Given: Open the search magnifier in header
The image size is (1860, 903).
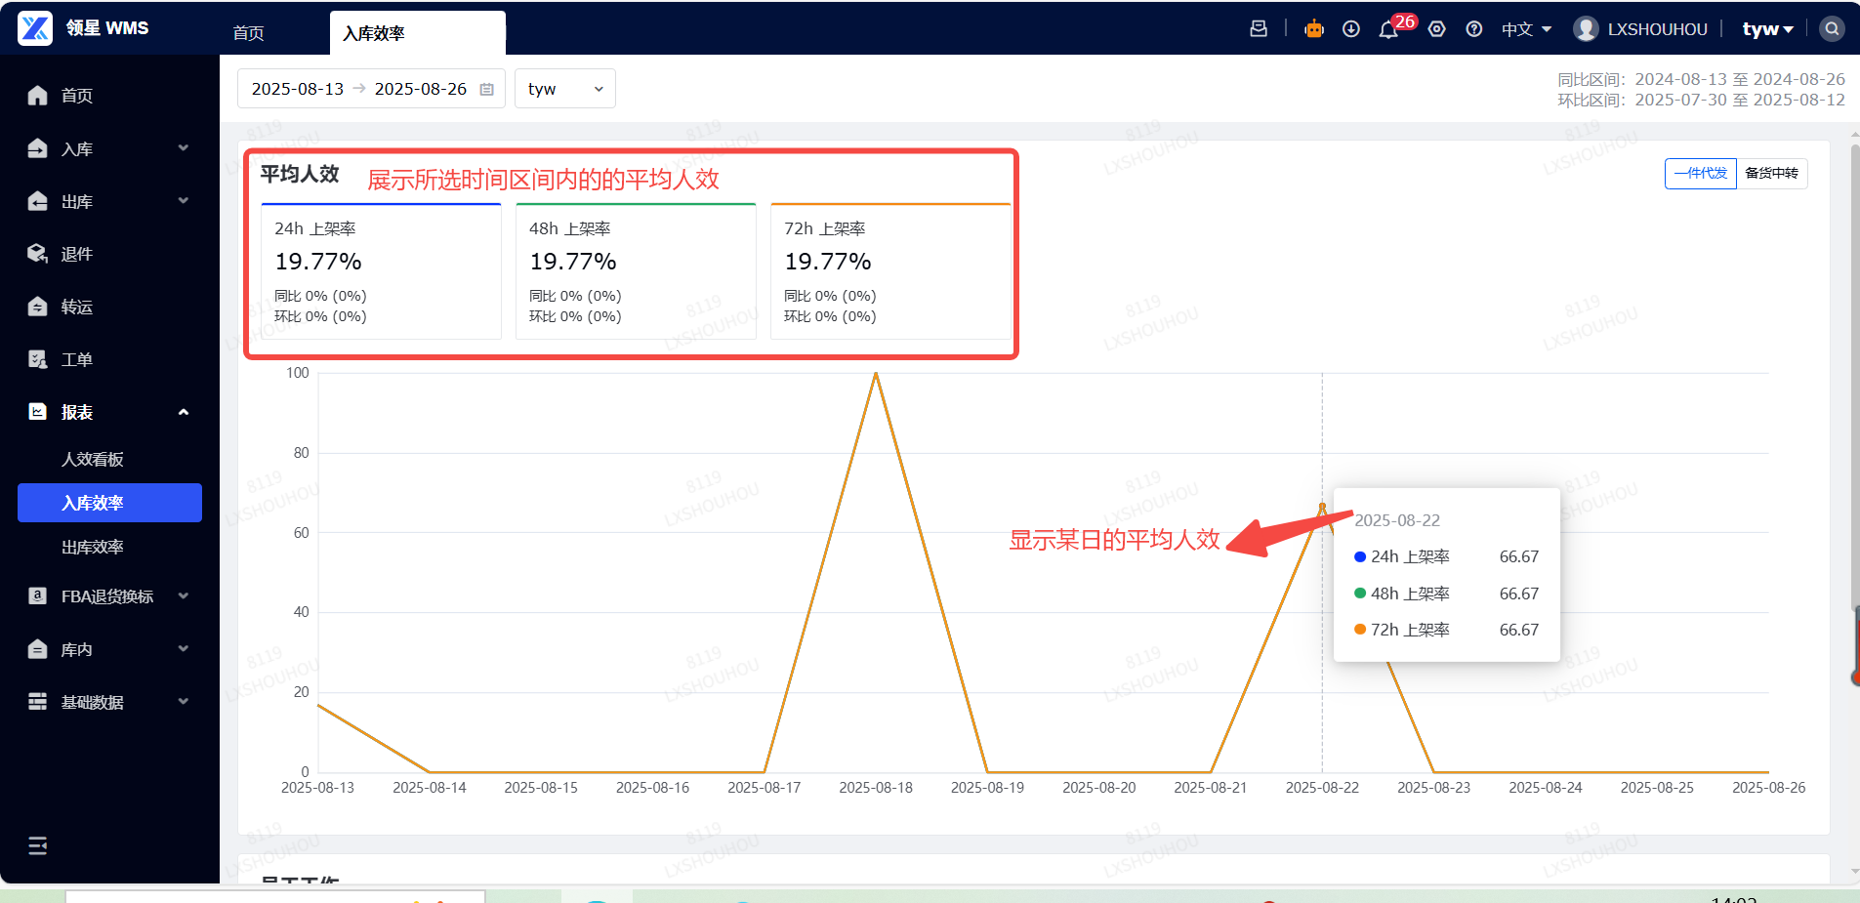Looking at the screenshot, I should (1832, 29).
